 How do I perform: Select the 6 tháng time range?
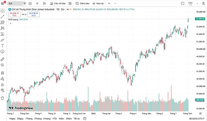tap(47, 119)
